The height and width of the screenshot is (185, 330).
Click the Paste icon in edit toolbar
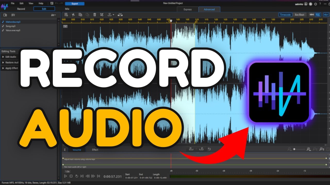click(87, 15)
